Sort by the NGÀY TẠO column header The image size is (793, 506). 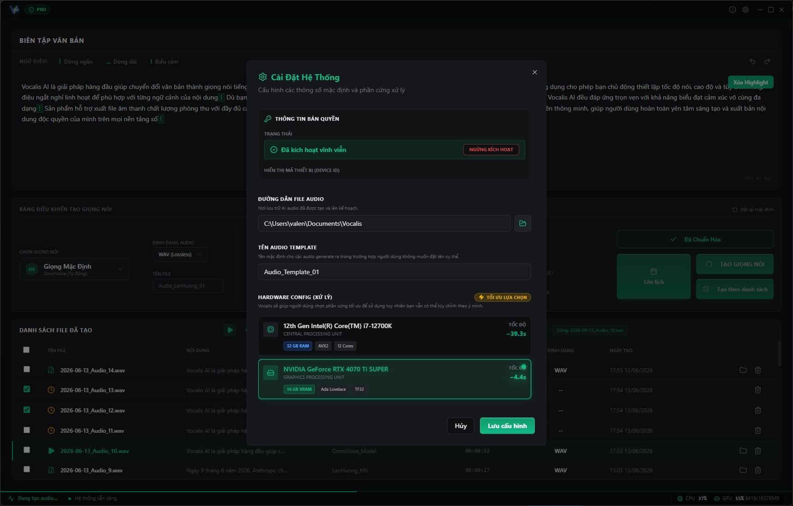(621, 351)
